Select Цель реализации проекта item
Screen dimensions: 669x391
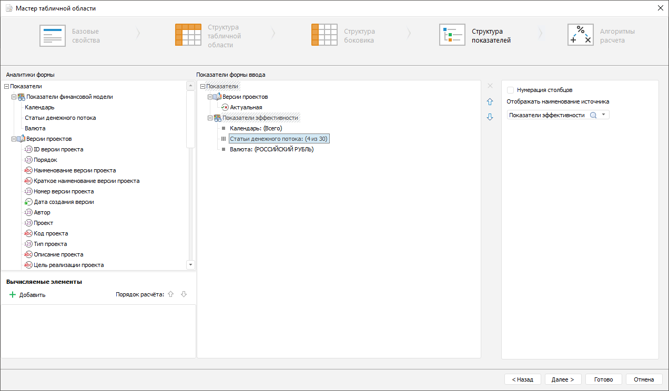click(x=69, y=265)
